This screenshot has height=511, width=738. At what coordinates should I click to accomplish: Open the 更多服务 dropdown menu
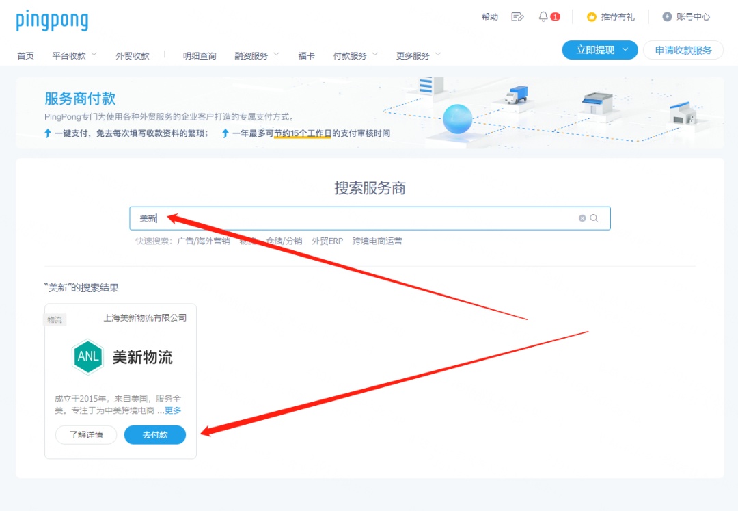[x=418, y=56]
